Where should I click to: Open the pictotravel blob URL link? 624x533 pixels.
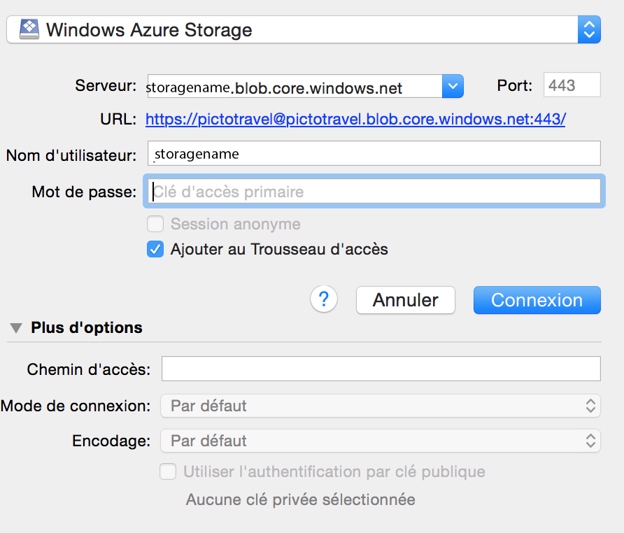355,120
